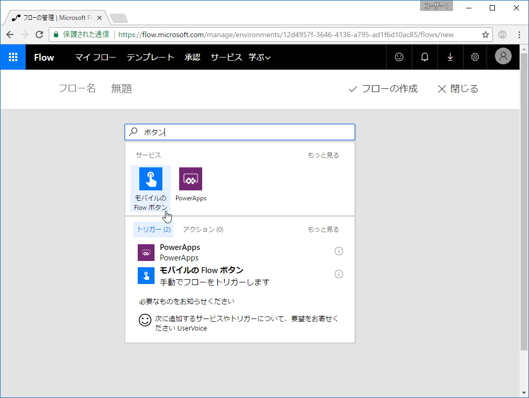
Task: Open the Chrome three-dot menu
Action: pos(519,35)
